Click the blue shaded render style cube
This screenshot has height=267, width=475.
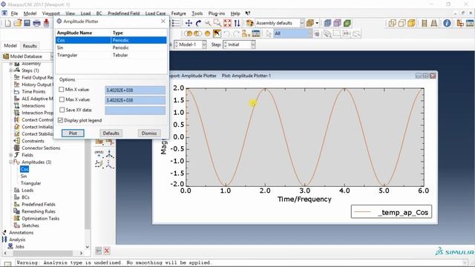[327, 23]
